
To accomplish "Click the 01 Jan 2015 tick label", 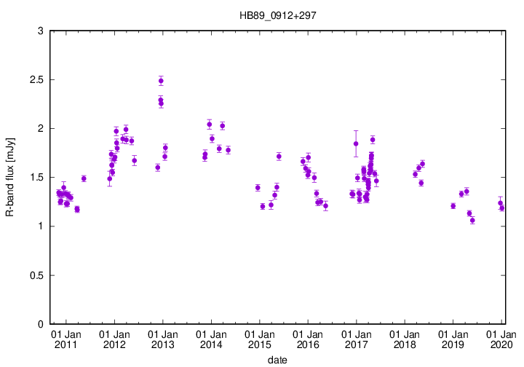I will pyautogui.click(x=259, y=339).
